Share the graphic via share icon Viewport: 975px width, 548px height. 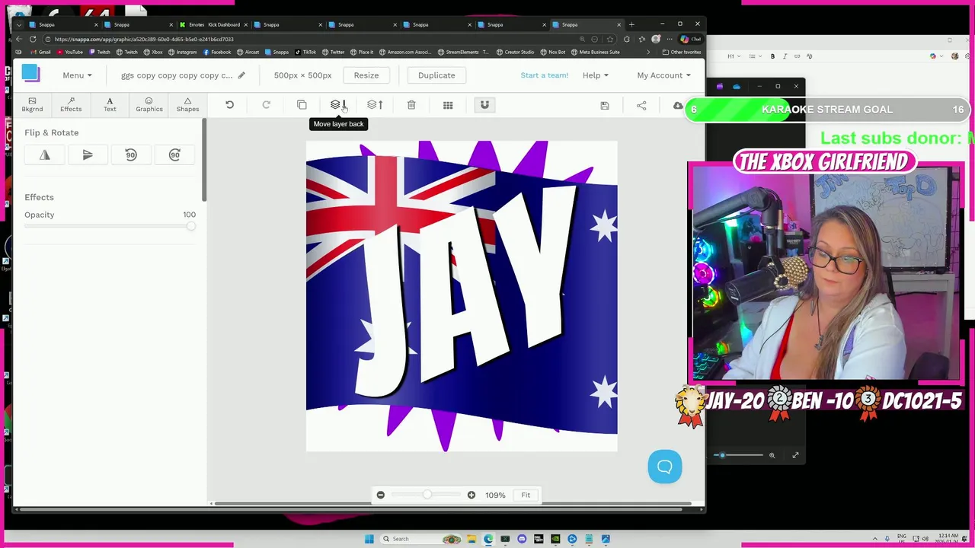click(x=641, y=106)
